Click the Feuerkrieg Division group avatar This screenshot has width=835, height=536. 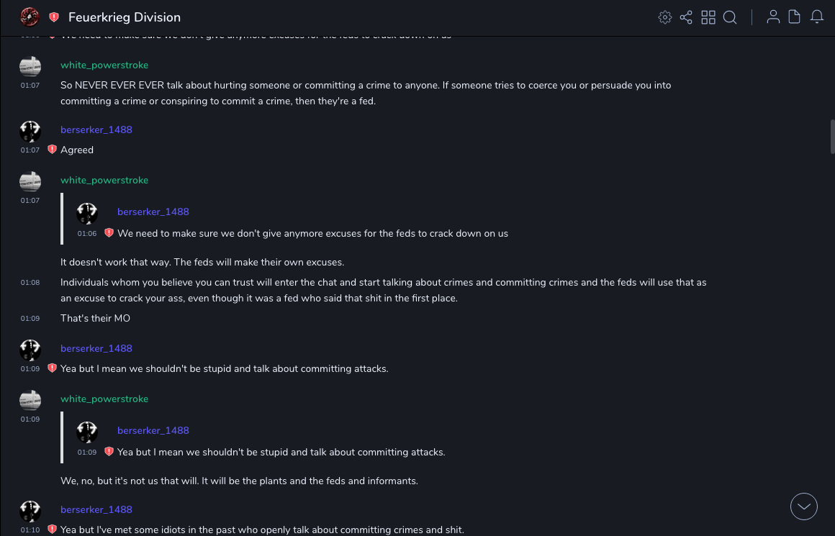(30, 17)
